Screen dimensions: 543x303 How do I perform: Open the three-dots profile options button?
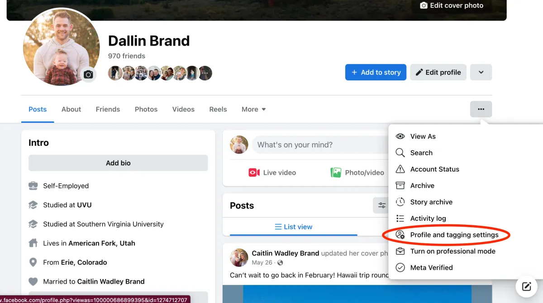click(x=481, y=109)
